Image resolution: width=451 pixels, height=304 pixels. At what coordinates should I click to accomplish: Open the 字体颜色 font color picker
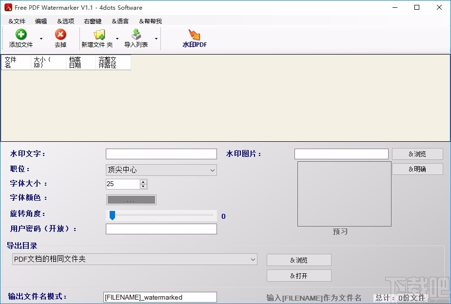click(131, 199)
